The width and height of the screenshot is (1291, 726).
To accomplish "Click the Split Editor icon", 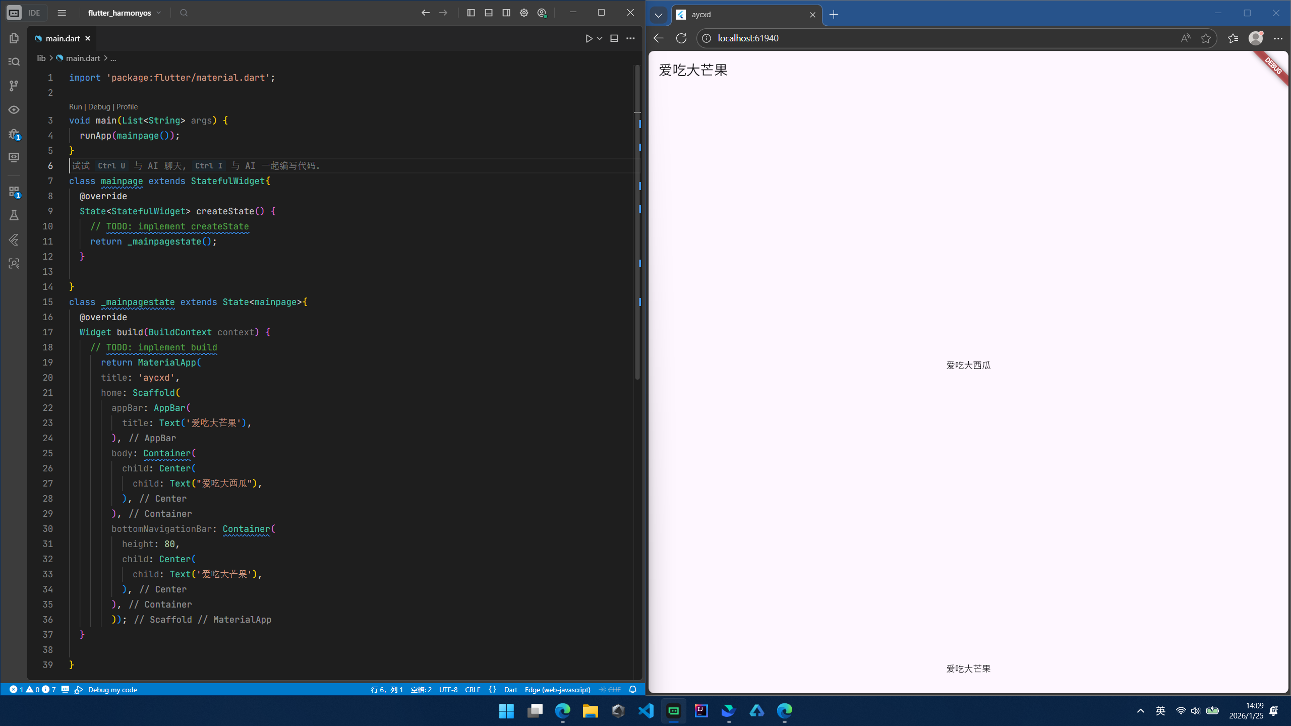I will click(614, 38).
